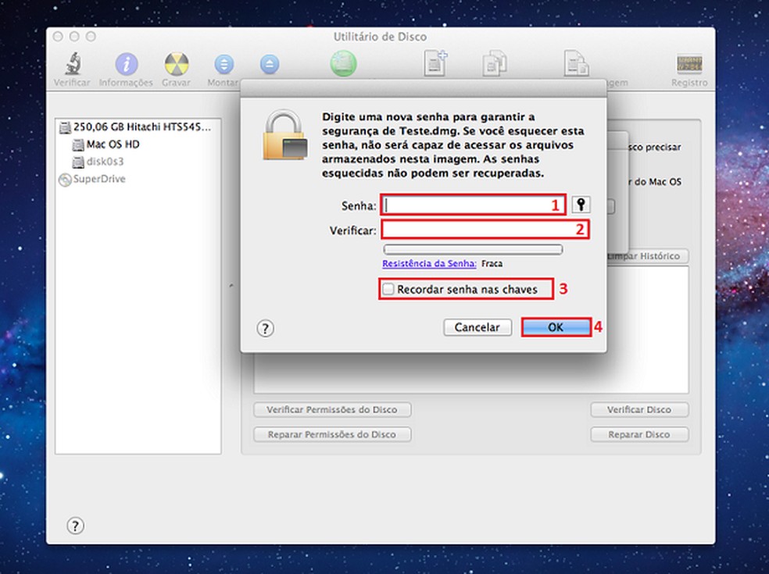Click the green journaling toolbar icon
769x574 pixels.
[x=343, y=64]
